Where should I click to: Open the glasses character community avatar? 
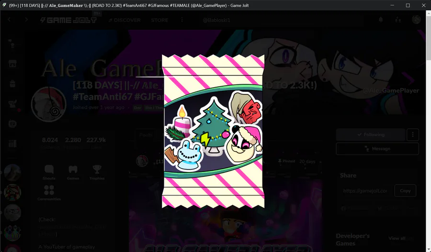12,212
